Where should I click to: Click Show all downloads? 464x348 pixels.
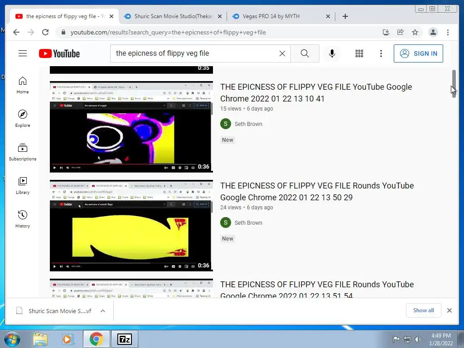click(424, 310)
